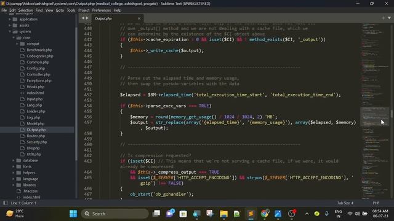Open Teams chat taskbar icon
The height and width of the screenshot is (221, 394).
click(x=170, y=214)
